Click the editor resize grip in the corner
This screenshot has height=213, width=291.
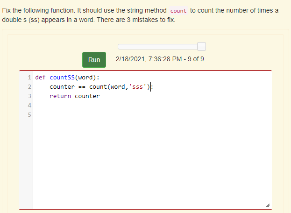pyautogui.click(x=268, y=205)
